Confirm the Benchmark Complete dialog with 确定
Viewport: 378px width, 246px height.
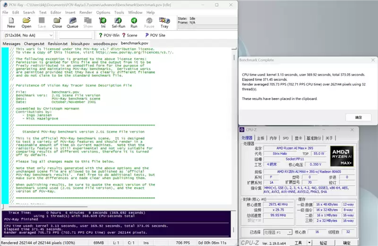click(358, 118)
